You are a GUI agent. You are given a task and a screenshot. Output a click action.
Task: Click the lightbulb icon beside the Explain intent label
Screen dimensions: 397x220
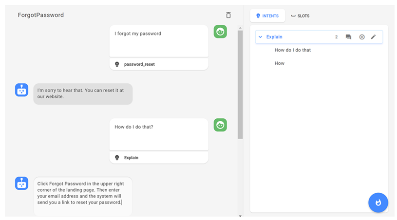(117, 158)
